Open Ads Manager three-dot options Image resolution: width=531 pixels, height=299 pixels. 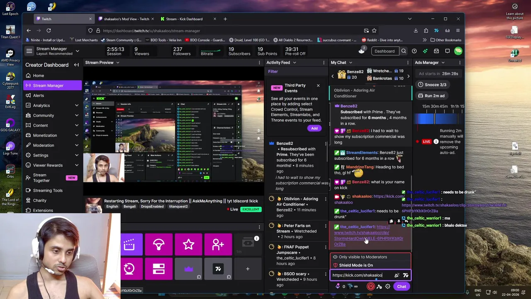tap(460, 63)
